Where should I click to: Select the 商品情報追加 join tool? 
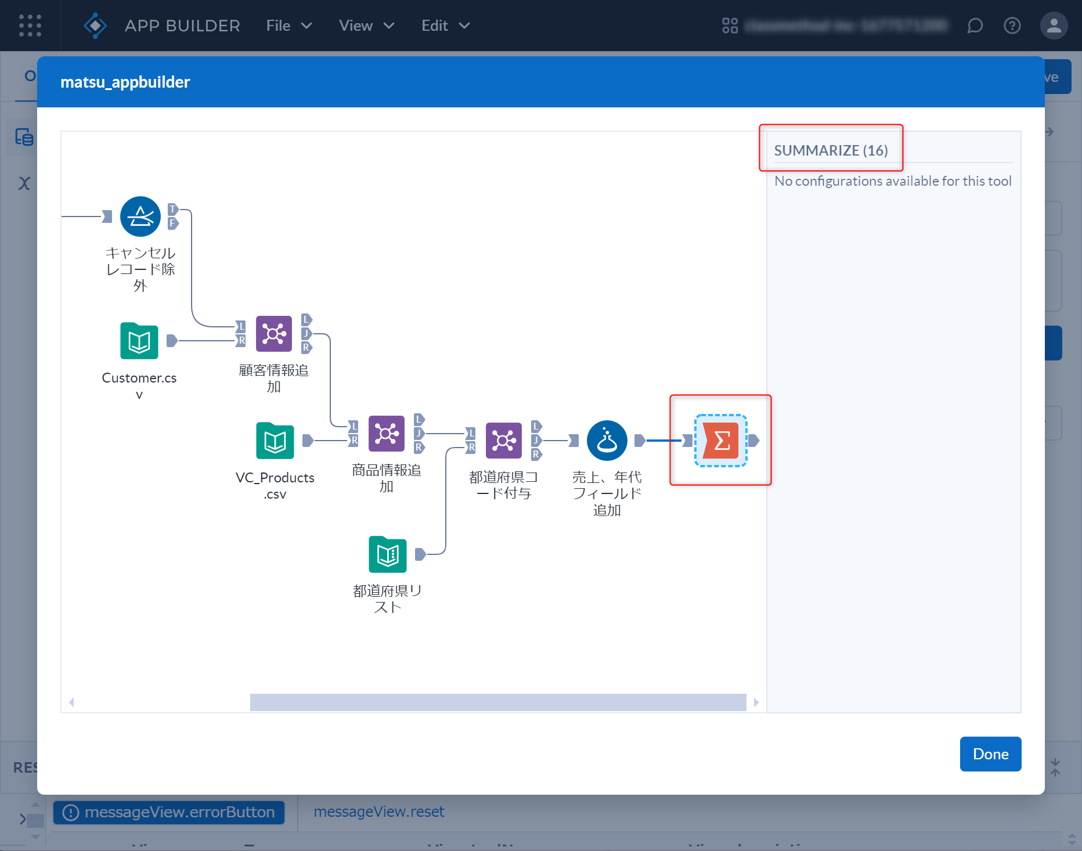pyautogui.click(x=387, y=433)
